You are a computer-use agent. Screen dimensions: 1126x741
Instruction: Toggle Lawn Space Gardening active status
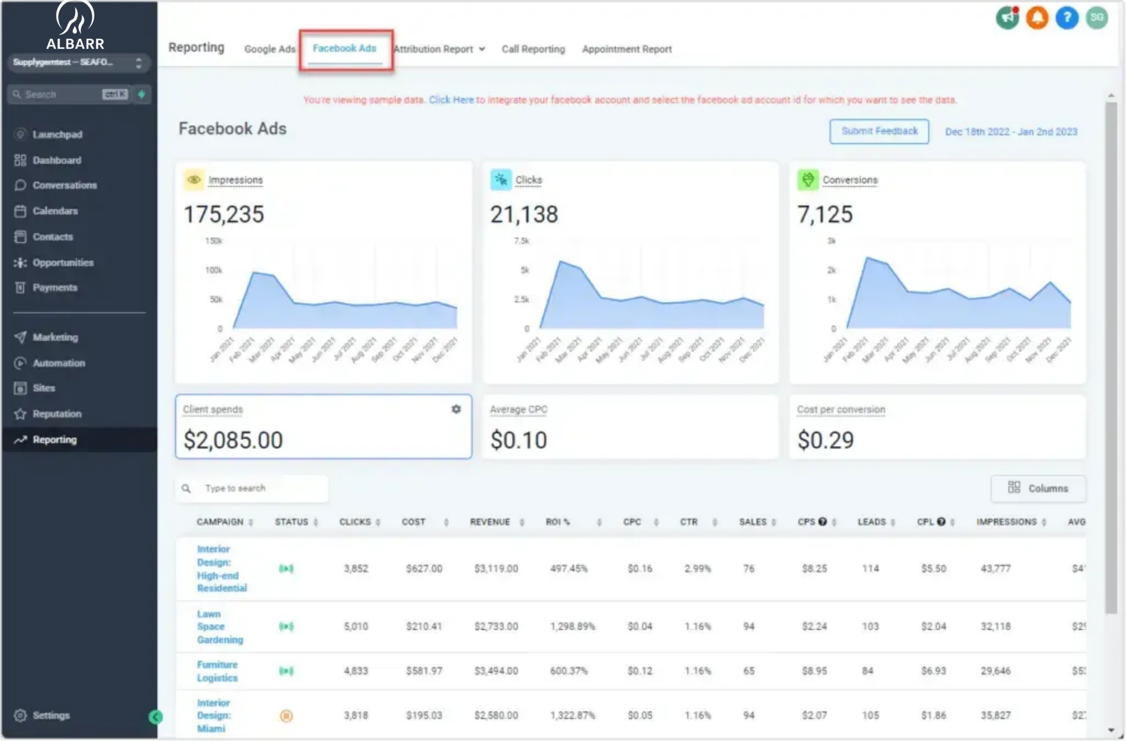click(286, 627)
